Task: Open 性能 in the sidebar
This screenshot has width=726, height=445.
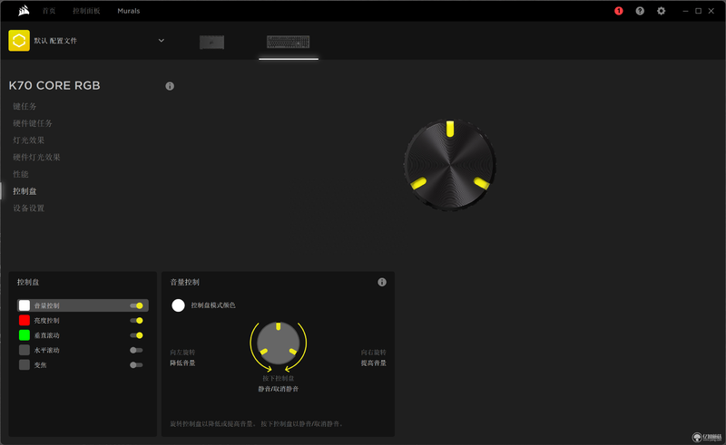Action: pyautogui.click(x=21, y=174)
